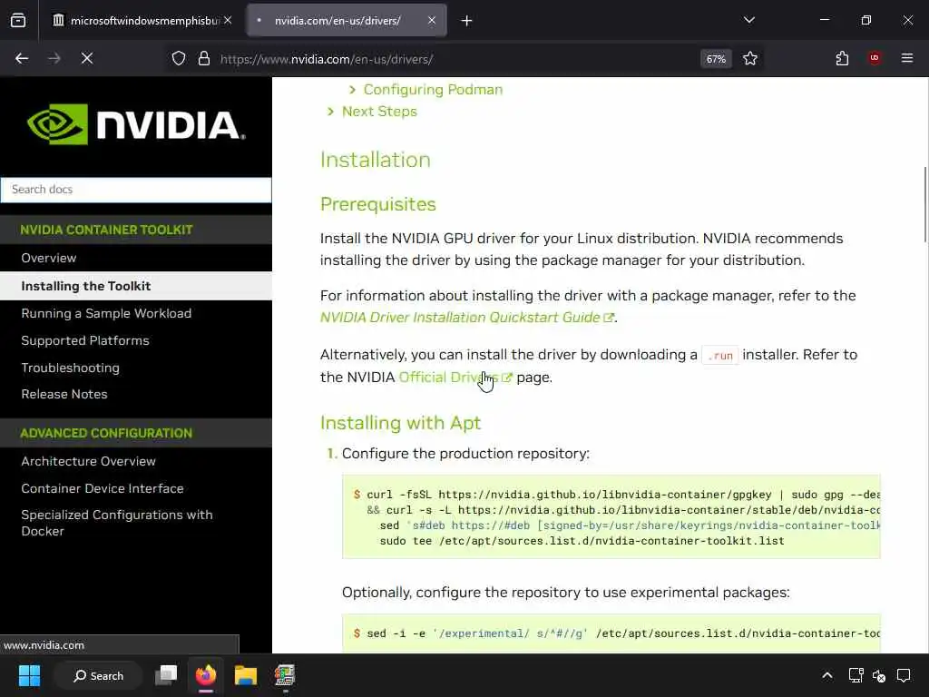Click the external link icon after Quickstart Guide

click(x=609, y=318)
